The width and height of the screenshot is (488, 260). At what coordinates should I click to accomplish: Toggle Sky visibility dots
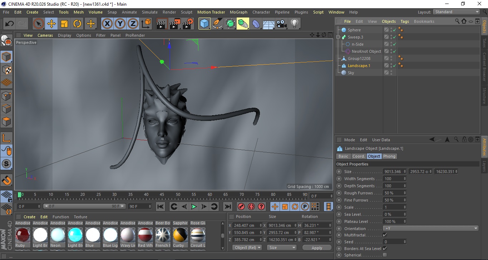(x=391, y=72)
